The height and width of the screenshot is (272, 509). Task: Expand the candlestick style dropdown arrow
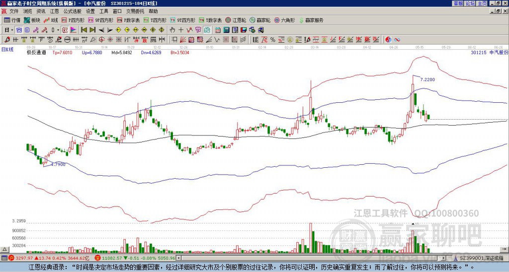(x=58, y=30)
